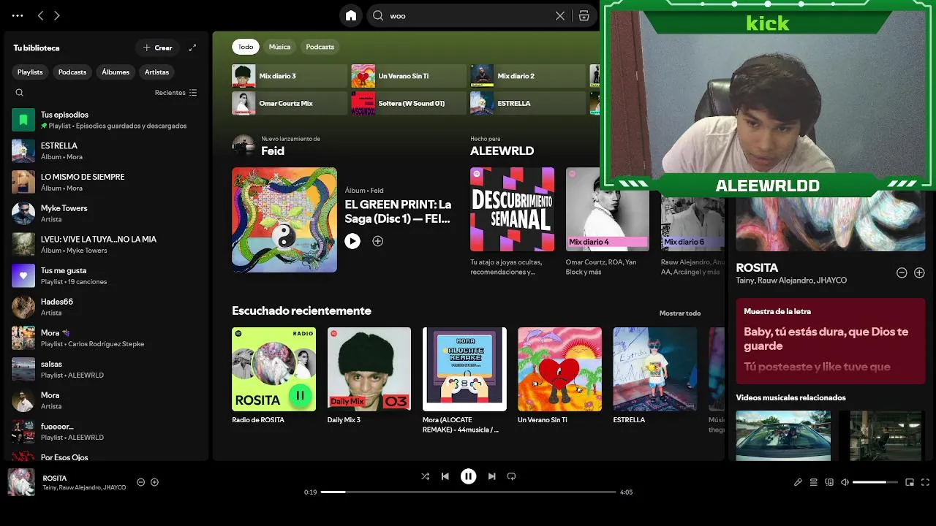Open Omar Courtz Mix shortcut
936x526 pixels.
tap(290, 103)
